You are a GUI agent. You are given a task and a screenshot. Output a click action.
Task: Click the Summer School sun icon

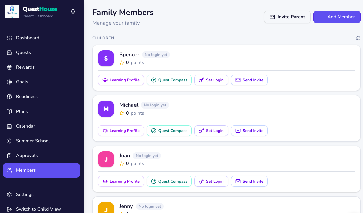tap(9, 141)
